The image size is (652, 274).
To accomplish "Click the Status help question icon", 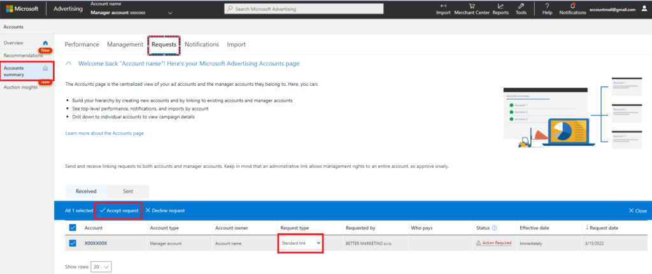I will tap(495, 228).
